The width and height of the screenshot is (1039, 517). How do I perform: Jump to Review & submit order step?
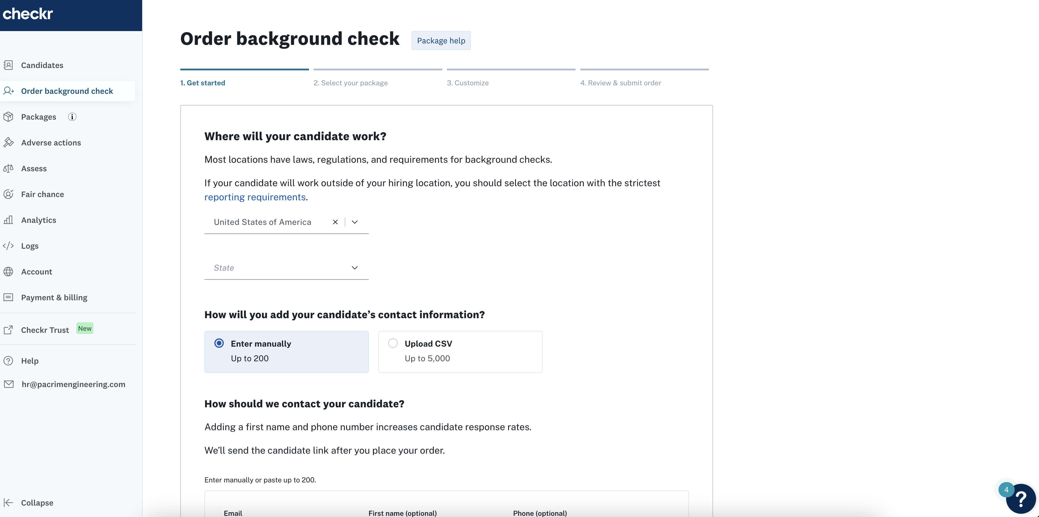(620, 83)
